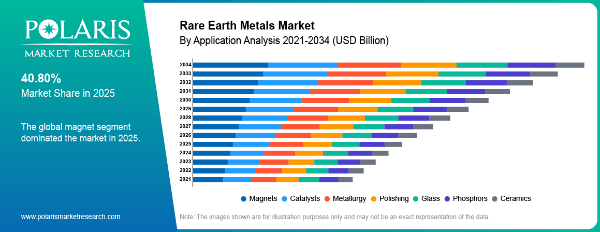This screenshot has height=232, width=600.
Task: Click the Metallurgy segment of the 2021 bar
Action: [x=264, y=180]
